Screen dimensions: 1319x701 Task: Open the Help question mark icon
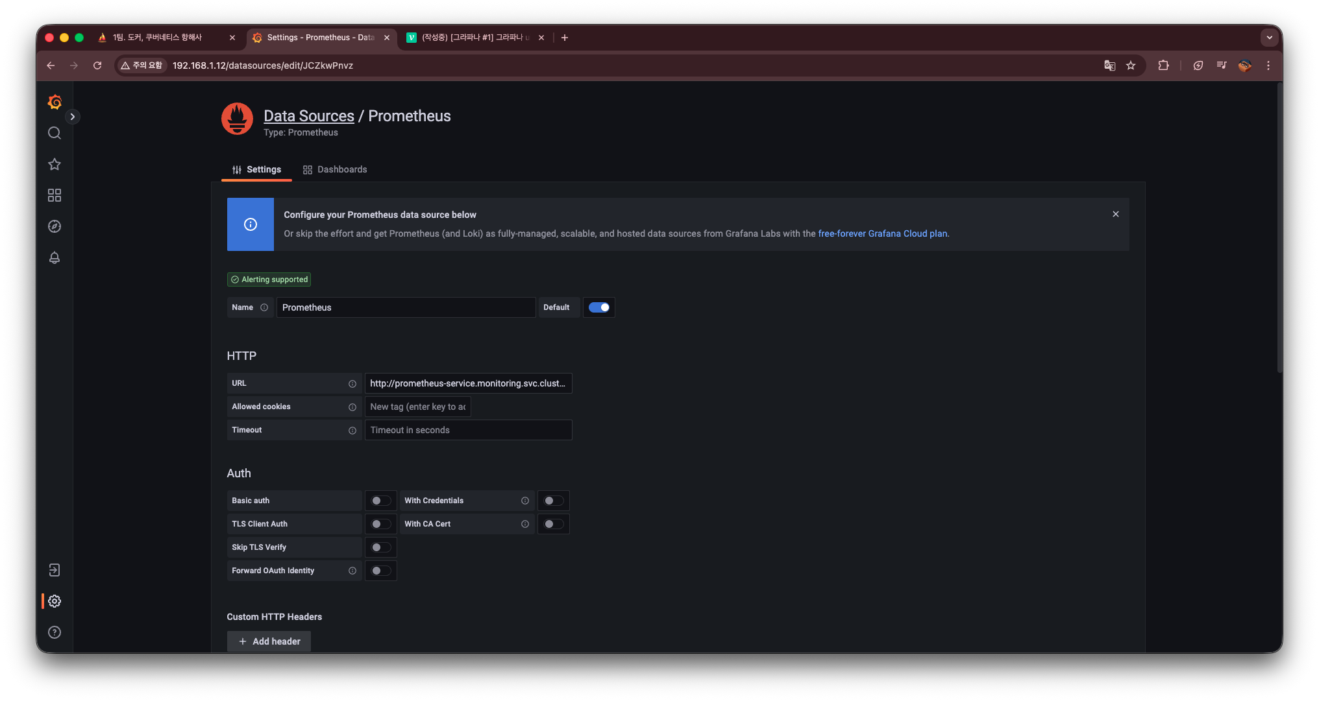(x=55, y=632)
